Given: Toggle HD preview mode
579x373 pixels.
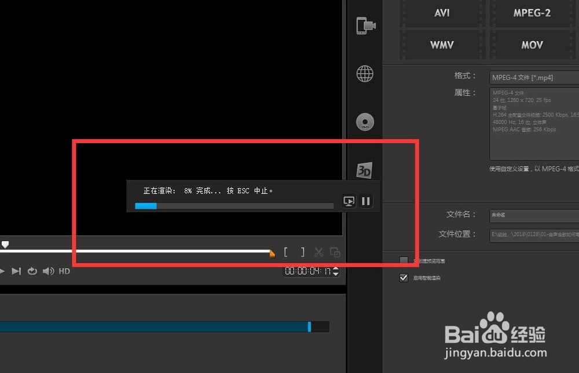Looking at the screenshot, I should [64, 271].
